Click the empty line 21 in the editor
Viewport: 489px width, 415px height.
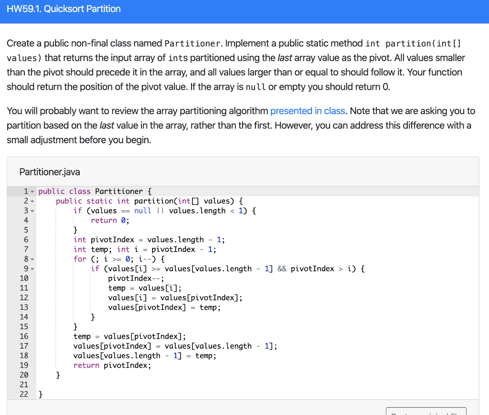click(96, 384)
